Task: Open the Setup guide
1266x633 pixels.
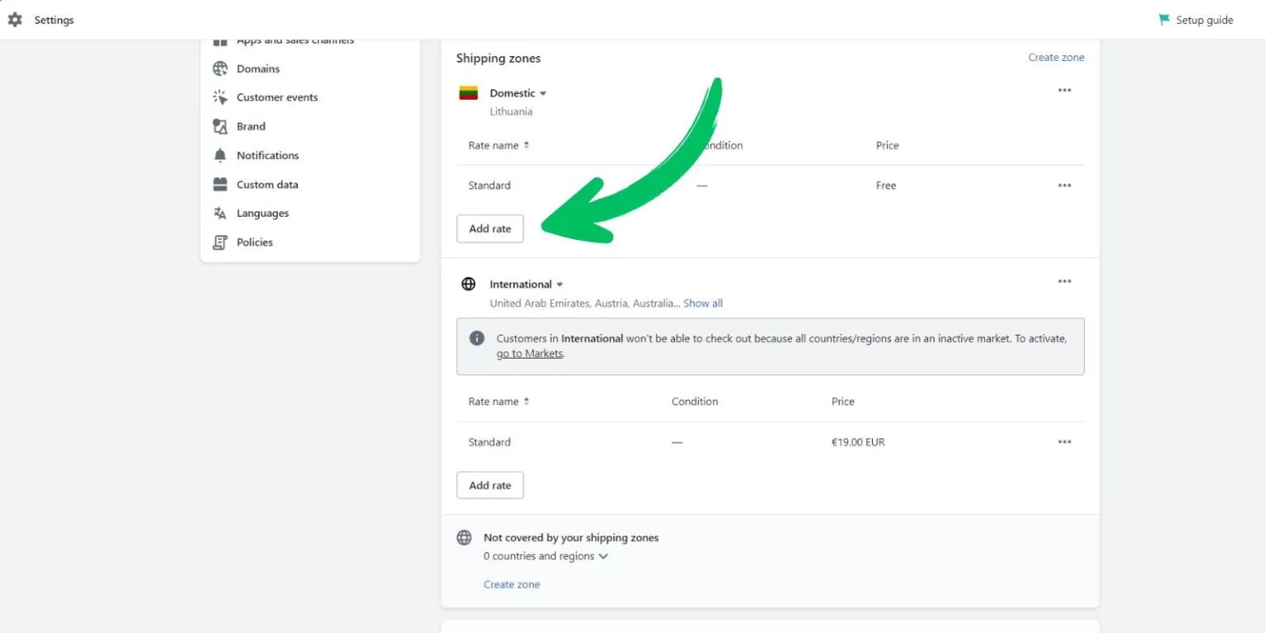Action: point(1196,20)
